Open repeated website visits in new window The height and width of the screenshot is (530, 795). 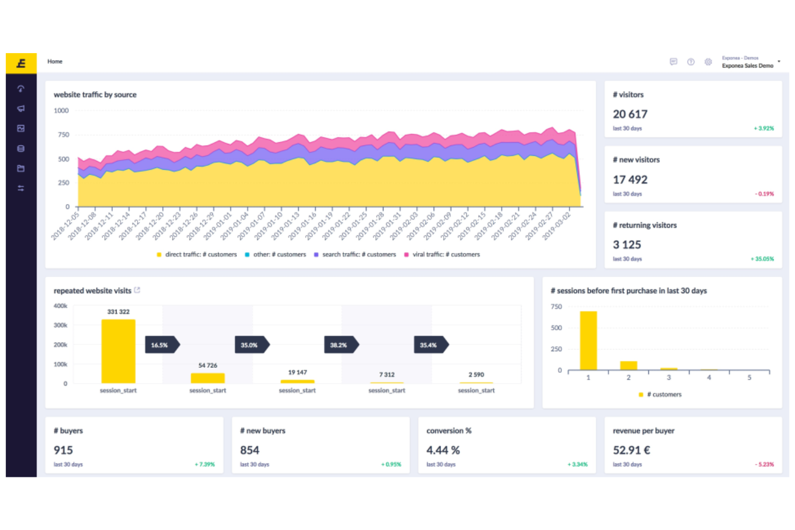click(138, 290)
